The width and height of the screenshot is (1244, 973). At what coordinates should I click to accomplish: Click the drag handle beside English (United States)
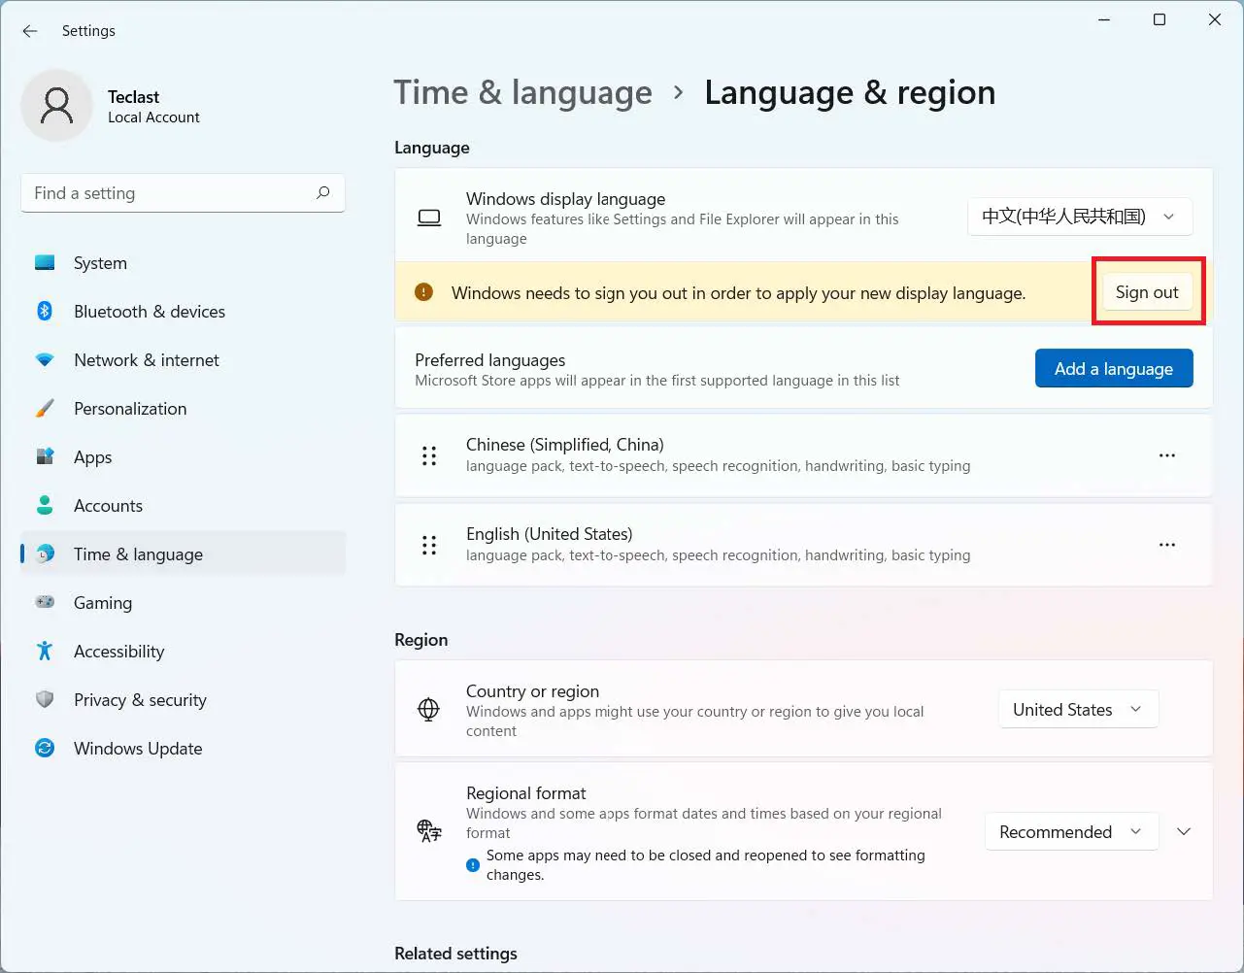click(x=429, y=545)
